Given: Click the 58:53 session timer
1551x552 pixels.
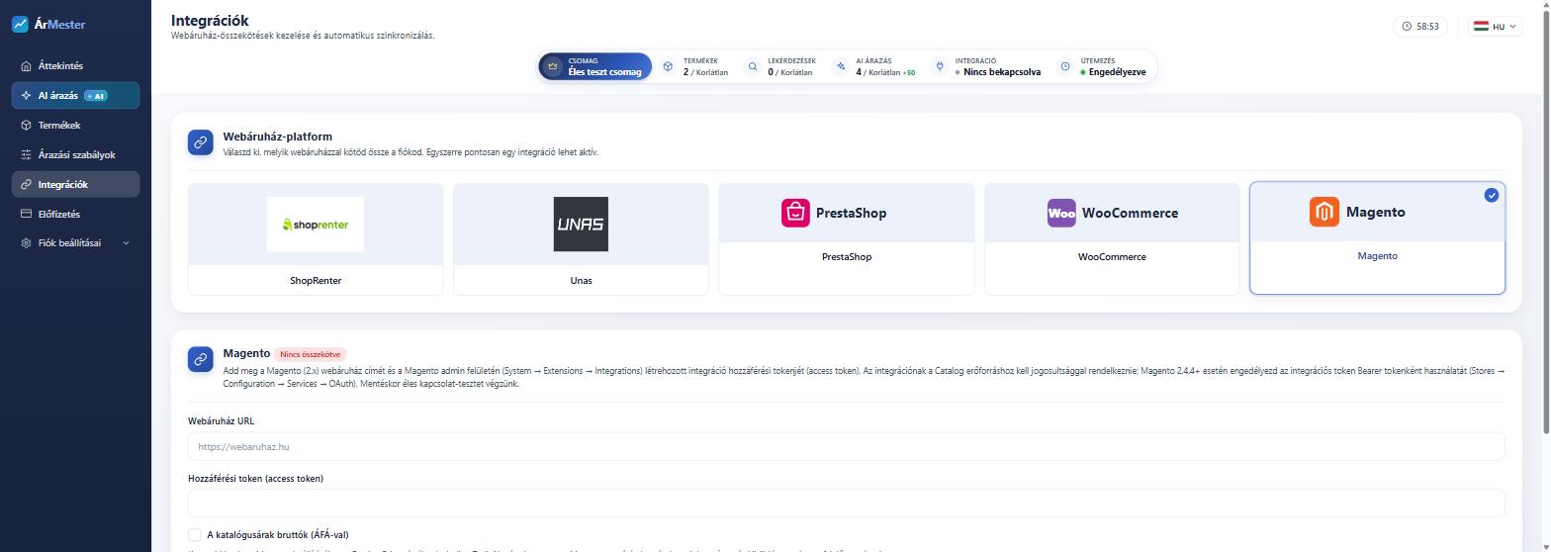Looking at the screenshot, I should (1419, 27).
